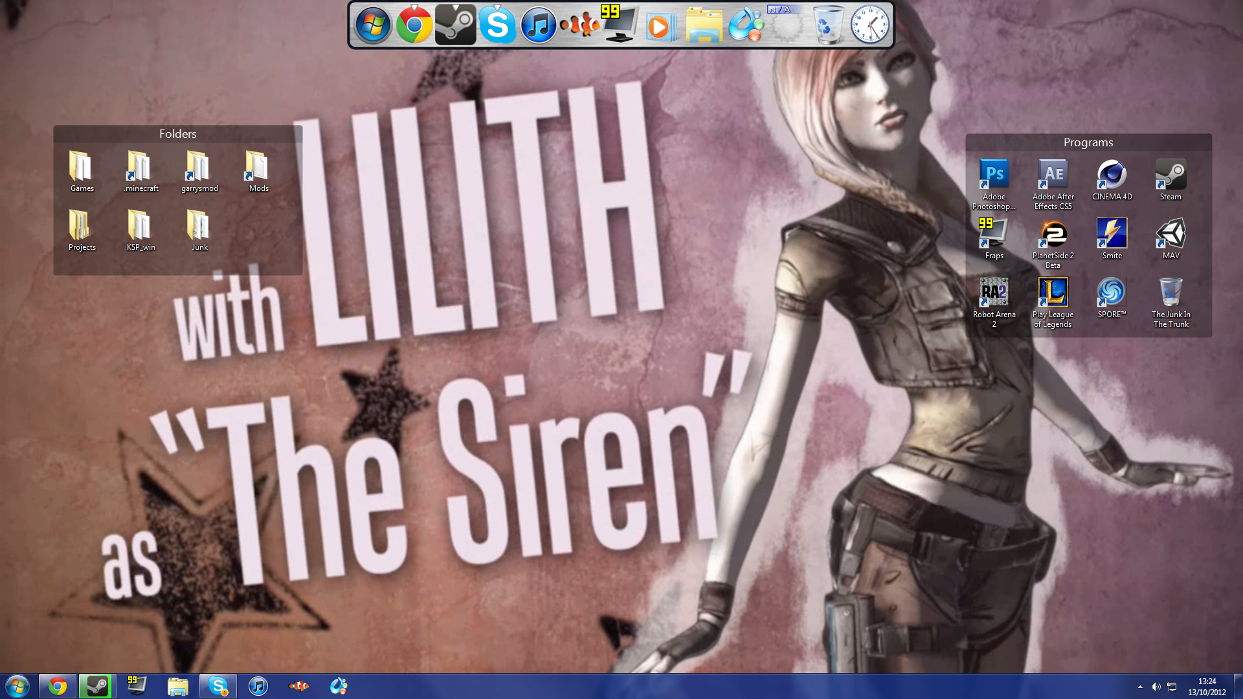Click the Programs fence title bar
Viewport: 1243px width, 699px height.
coord(1088,142)
